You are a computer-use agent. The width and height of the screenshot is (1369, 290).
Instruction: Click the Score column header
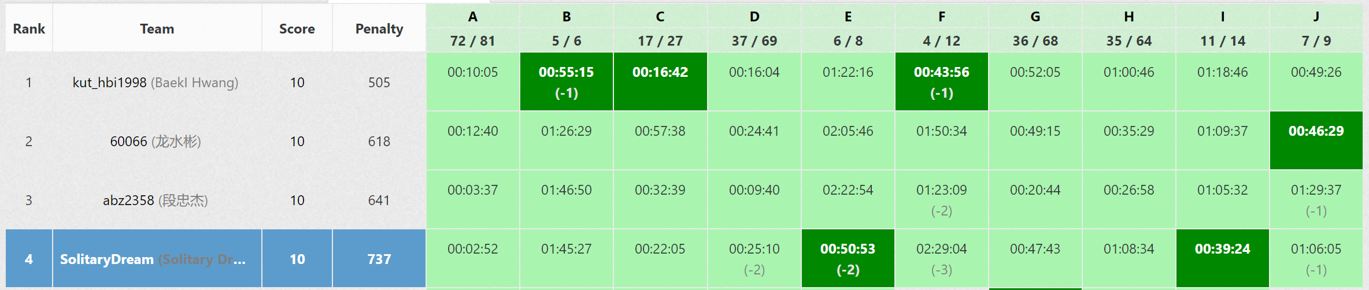tap(297, 29)
